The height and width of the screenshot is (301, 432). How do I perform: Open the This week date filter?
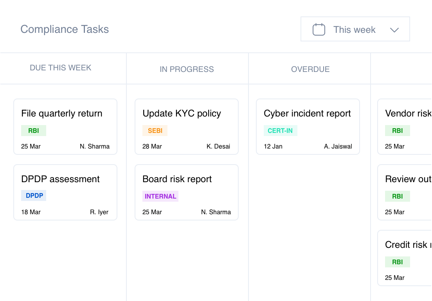click(355, 29)
